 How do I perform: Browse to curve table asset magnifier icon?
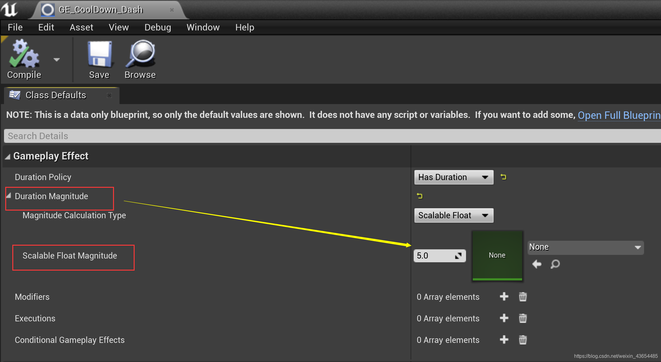coord(555,264)
